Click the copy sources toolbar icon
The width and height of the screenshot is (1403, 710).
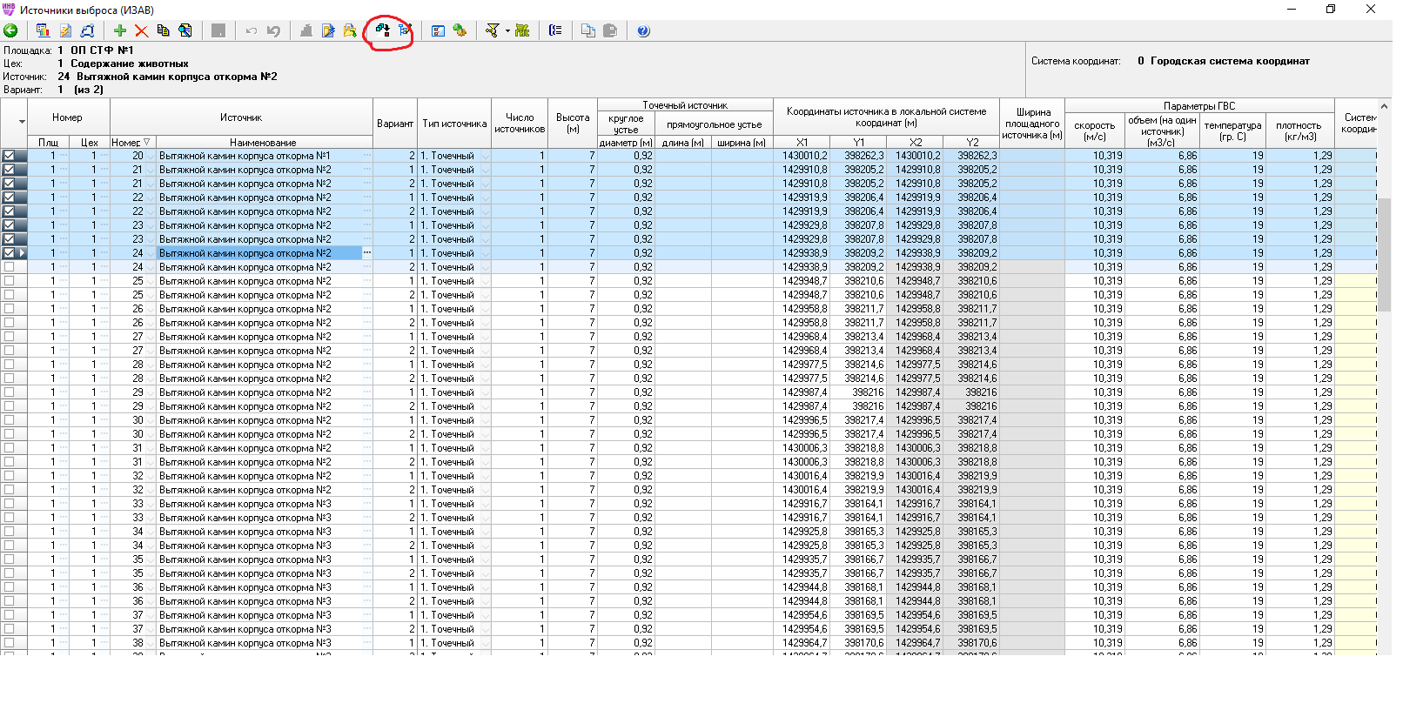point(163,30)
